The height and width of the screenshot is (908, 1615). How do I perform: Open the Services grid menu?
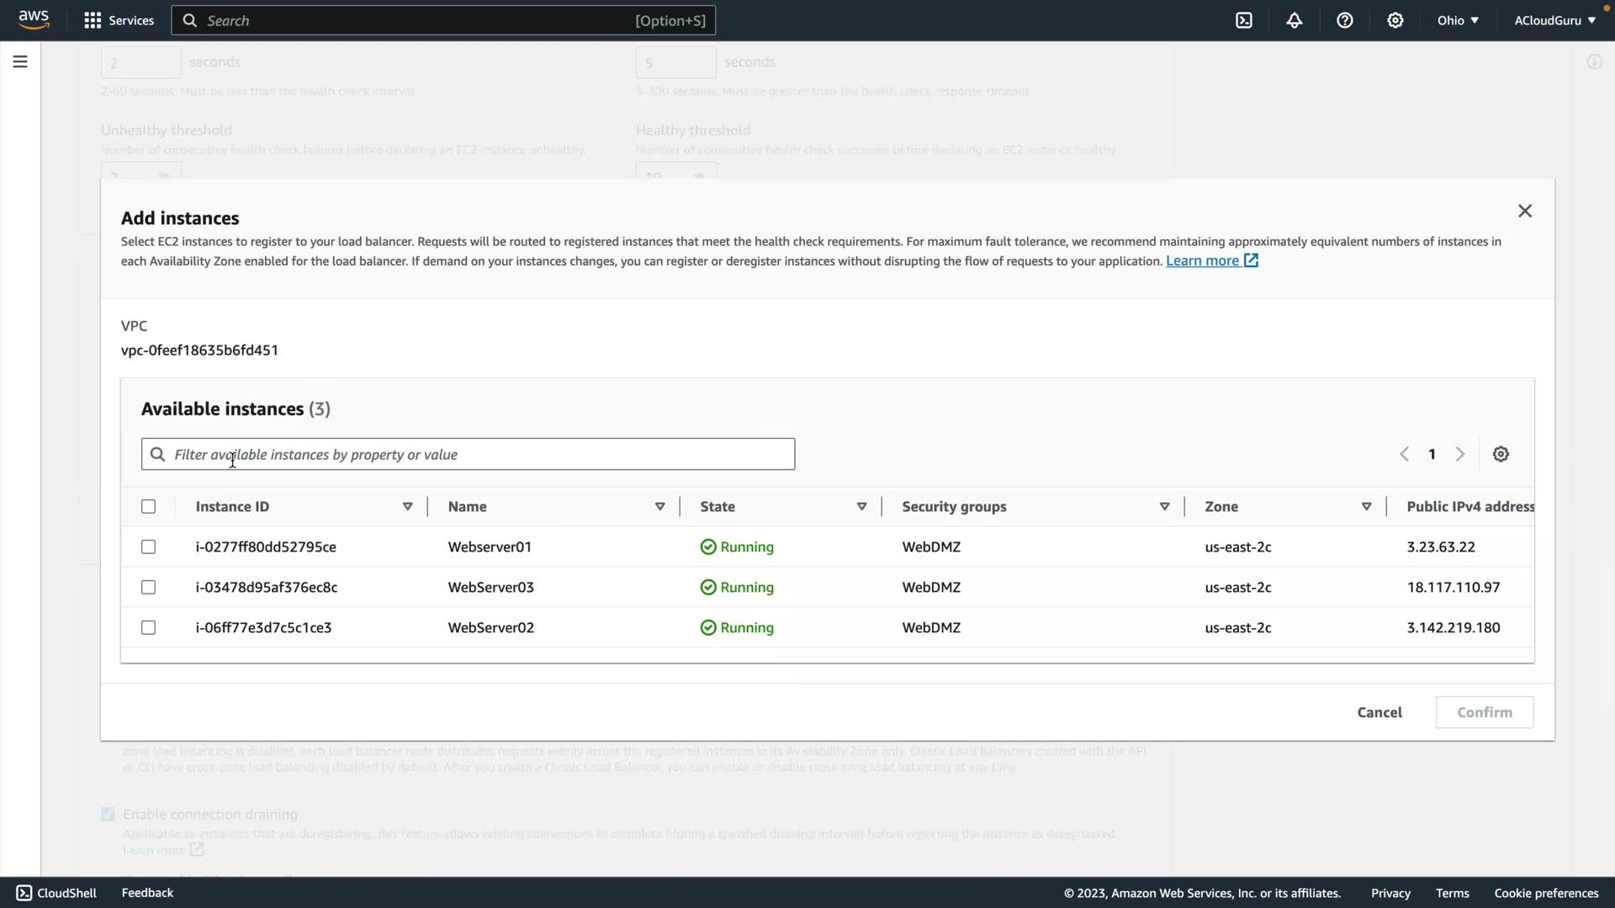point(119,20)
